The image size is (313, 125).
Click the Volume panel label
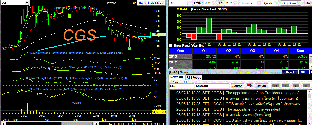[x=76, y=103]
